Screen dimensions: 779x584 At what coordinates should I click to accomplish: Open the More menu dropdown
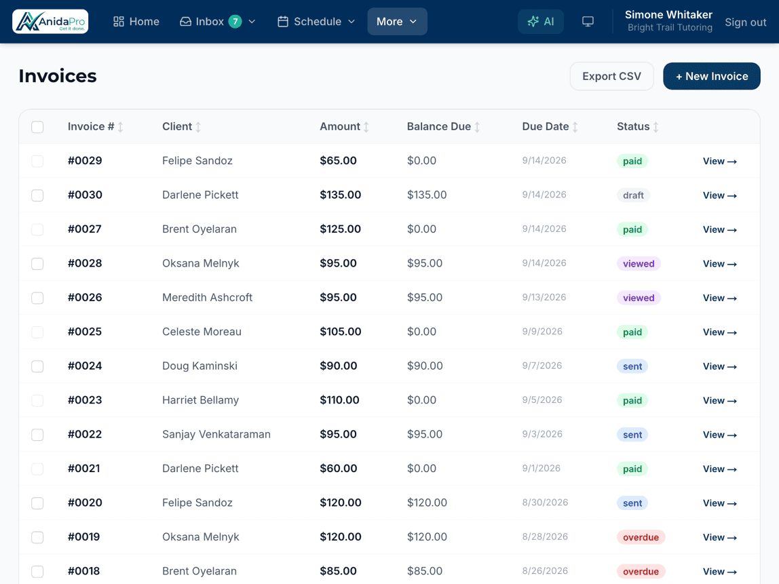[397, 21]
